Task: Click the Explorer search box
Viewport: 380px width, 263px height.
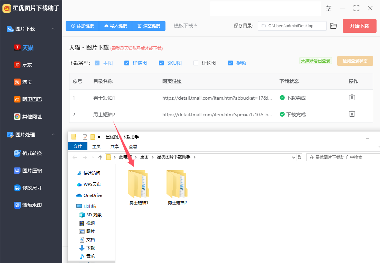Action: [343, 157]
